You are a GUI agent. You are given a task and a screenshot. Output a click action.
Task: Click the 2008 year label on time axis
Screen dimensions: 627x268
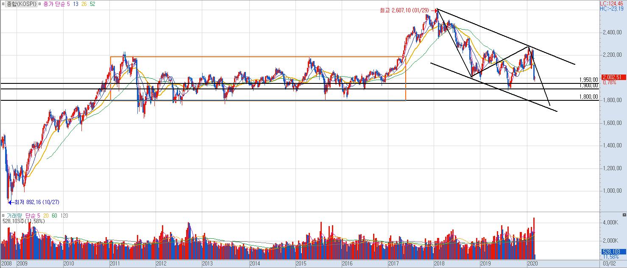[7, 264]
